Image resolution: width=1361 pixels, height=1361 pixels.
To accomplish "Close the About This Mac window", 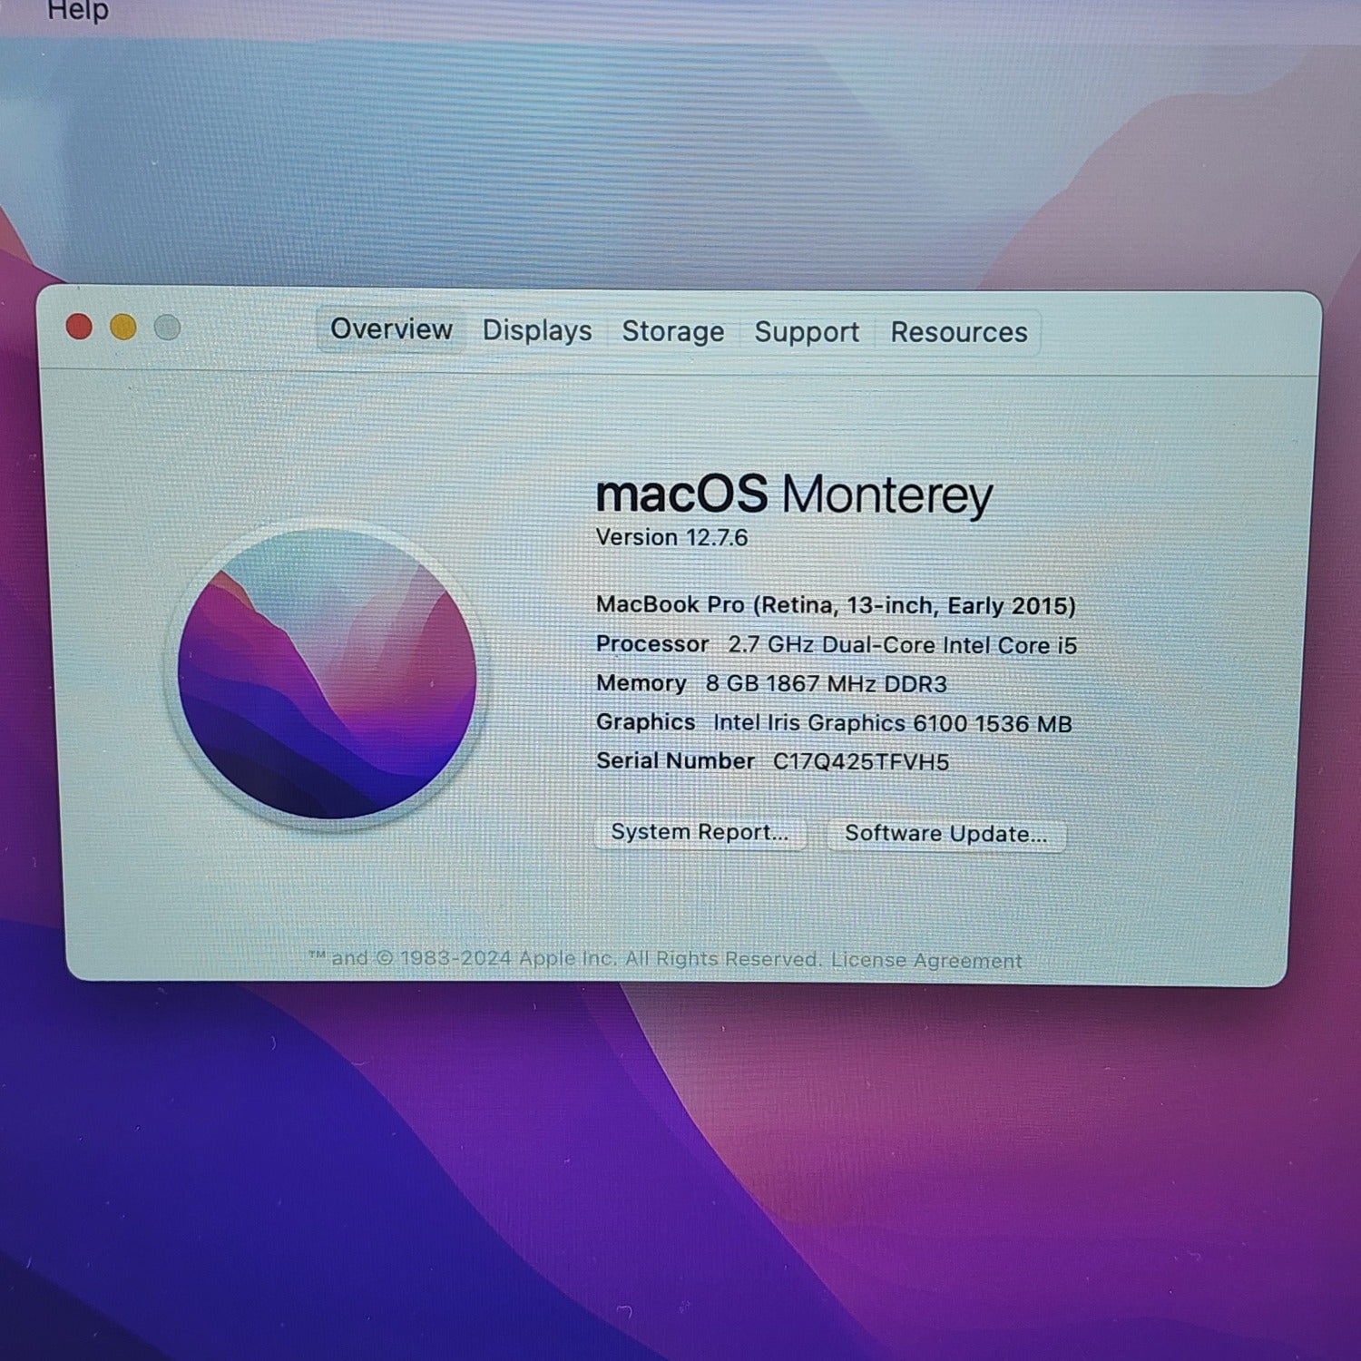I will click(x=80, y=327).
